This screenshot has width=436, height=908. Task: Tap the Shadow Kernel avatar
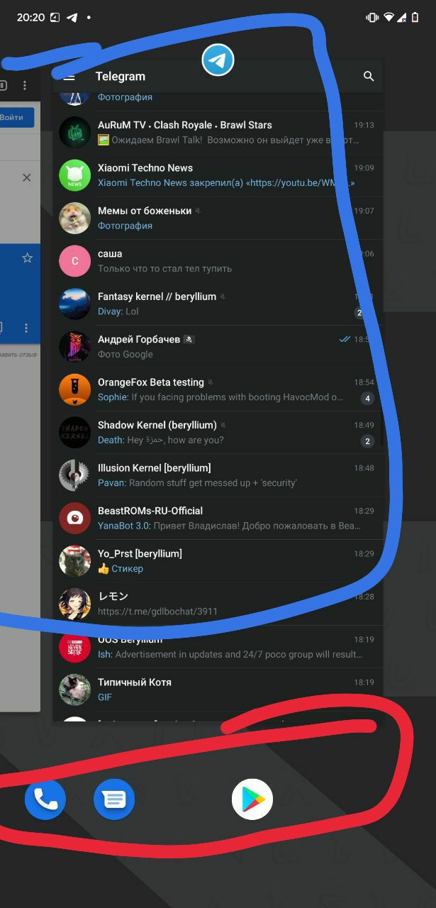point(74,432)
